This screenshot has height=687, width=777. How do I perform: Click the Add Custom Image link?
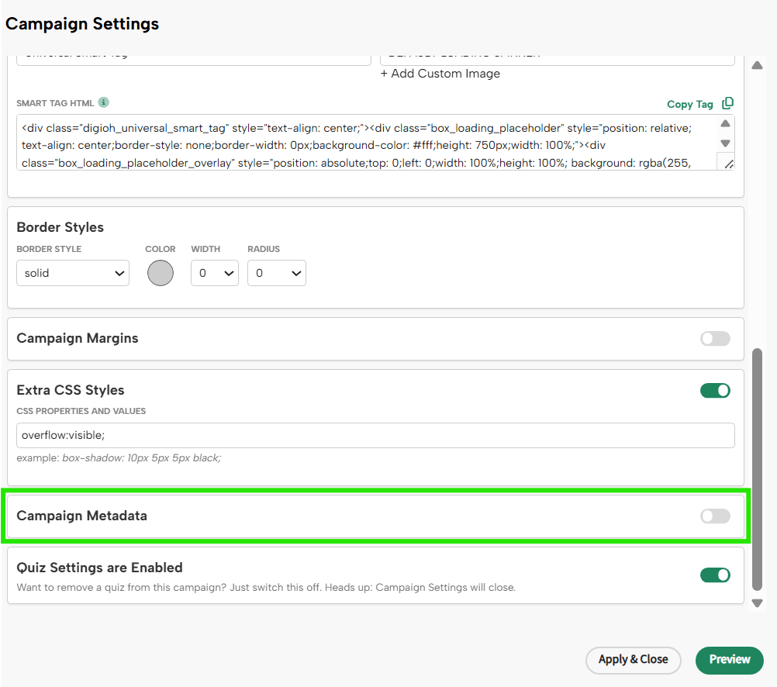pos(440,74)
